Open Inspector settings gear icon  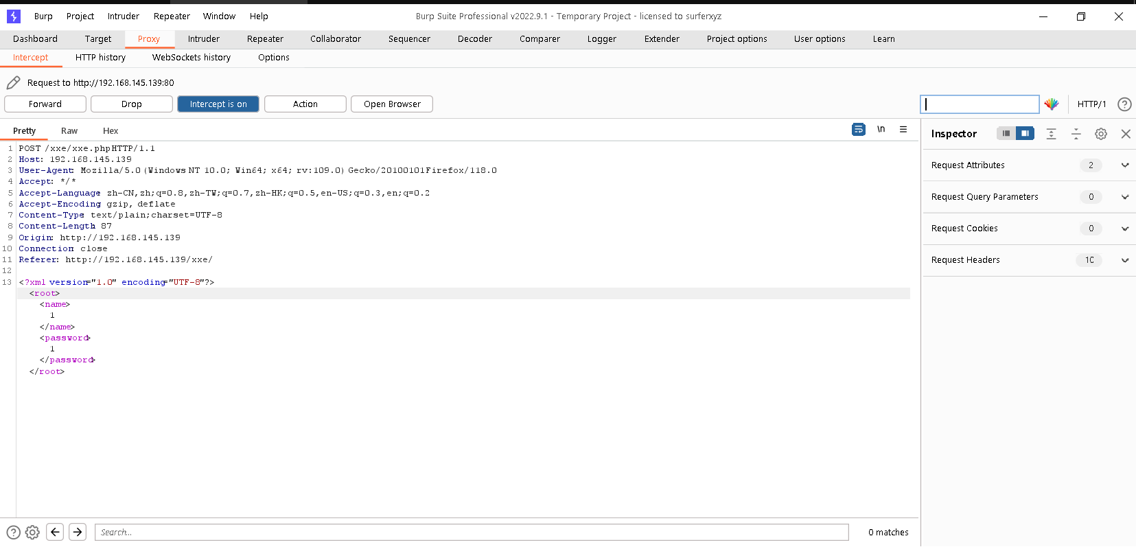[1101, 134]
